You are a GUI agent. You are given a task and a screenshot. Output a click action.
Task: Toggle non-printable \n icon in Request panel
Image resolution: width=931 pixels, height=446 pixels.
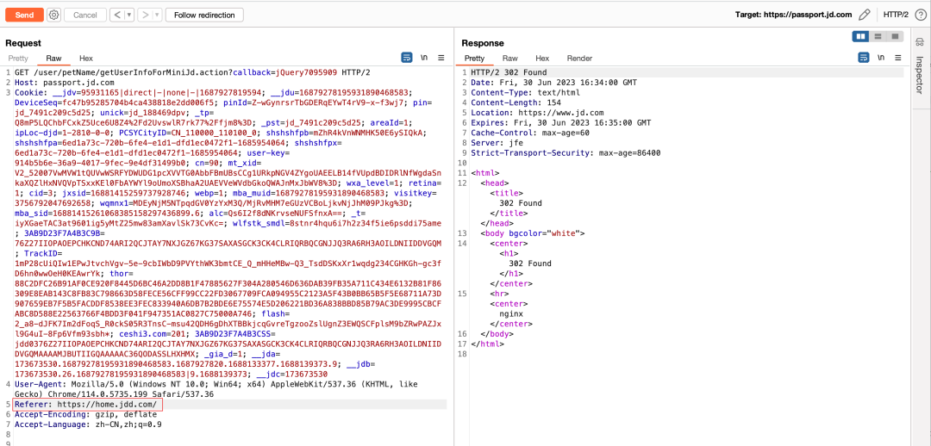(424, 58)
